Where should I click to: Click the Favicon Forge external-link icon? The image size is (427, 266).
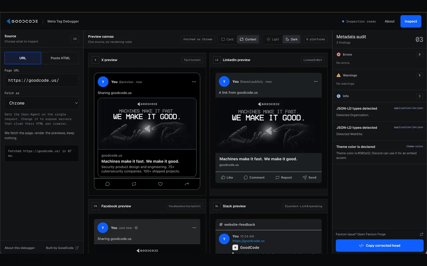click(x=421, y=234)
